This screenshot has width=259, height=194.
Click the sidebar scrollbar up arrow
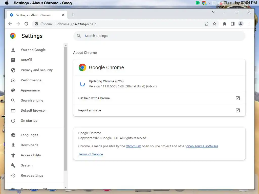(x=66, y=45)
